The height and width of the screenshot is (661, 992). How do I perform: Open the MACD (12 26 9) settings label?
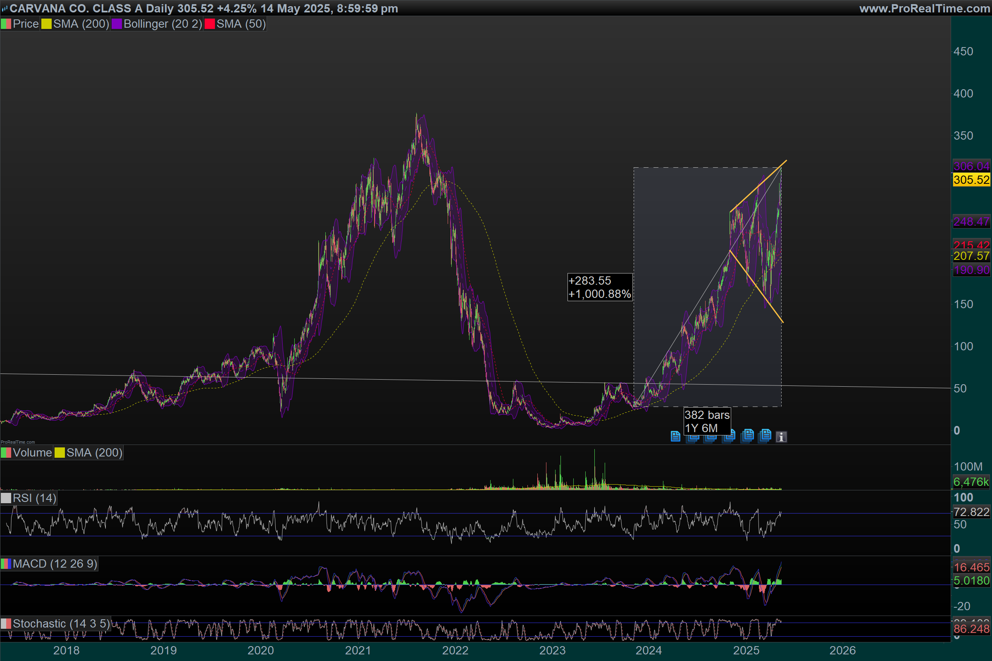click(55, 564)
